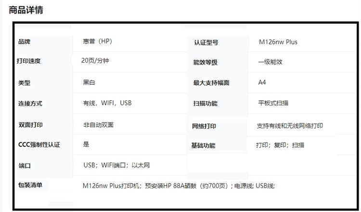
Task: Click the value M126nw Plus
Action: tap(278, 42)
